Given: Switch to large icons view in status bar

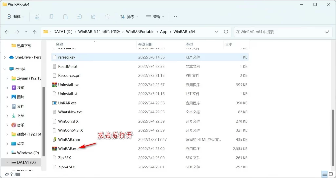Looking at the screenshot, I should pos(331,174).
